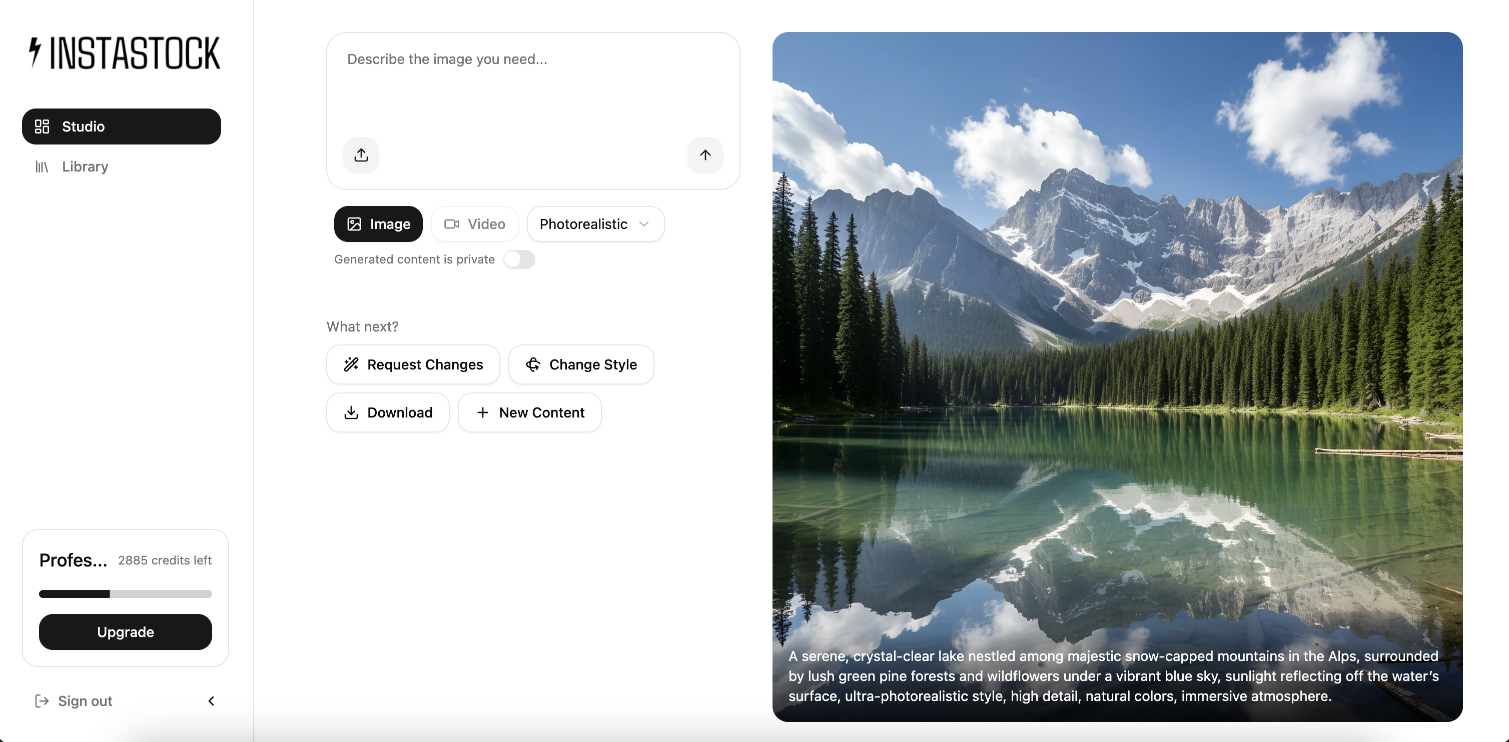Collapse the sidebar with the chevron

point(212,701)
